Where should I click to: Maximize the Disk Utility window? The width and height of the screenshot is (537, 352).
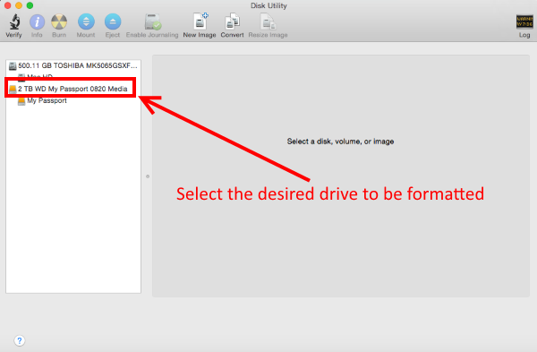pos(30,5)
